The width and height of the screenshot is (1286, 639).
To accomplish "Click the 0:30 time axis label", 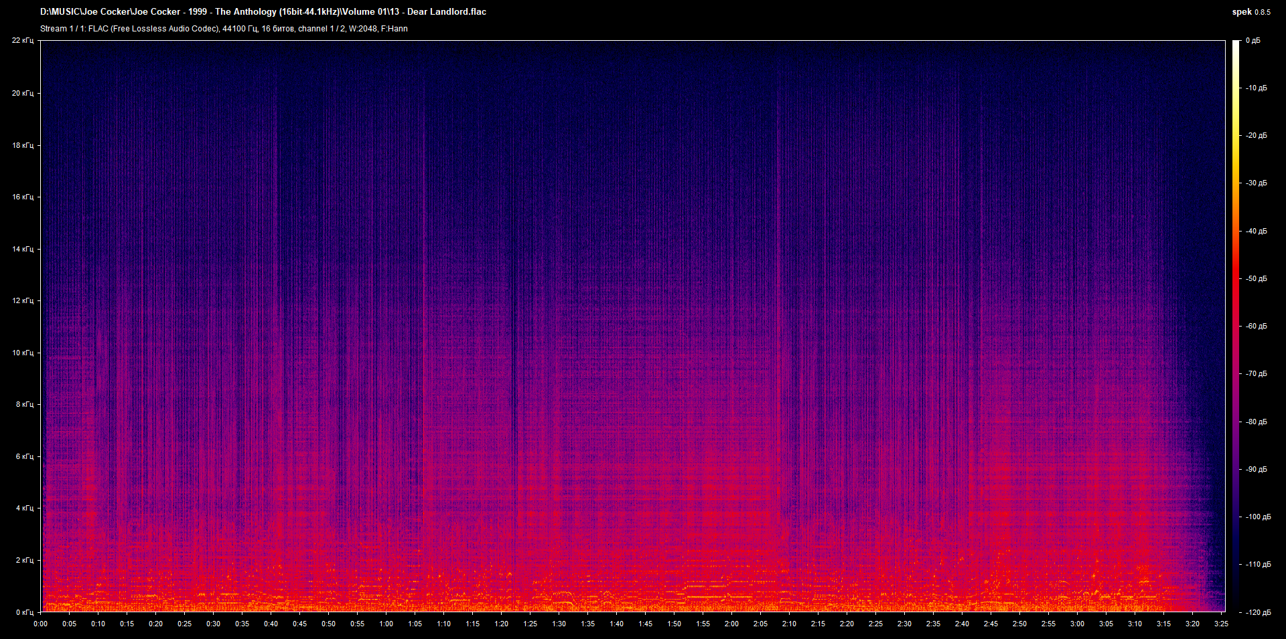I will click(x=213, y=624).
